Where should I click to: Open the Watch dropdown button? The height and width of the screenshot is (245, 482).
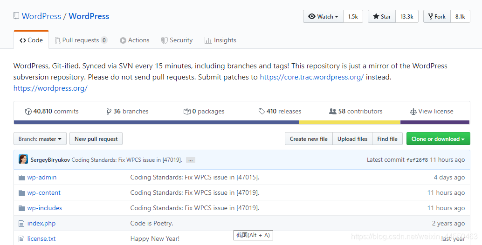pos(323,17)
